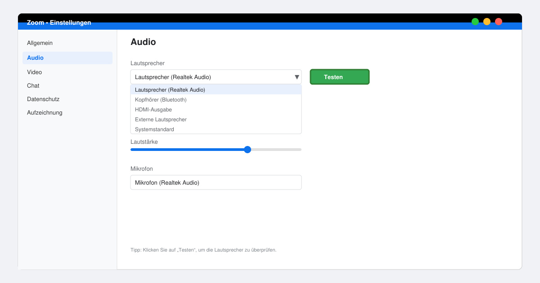
Task: Click the Tipp hint text at bottom
Action: point(203,250)
